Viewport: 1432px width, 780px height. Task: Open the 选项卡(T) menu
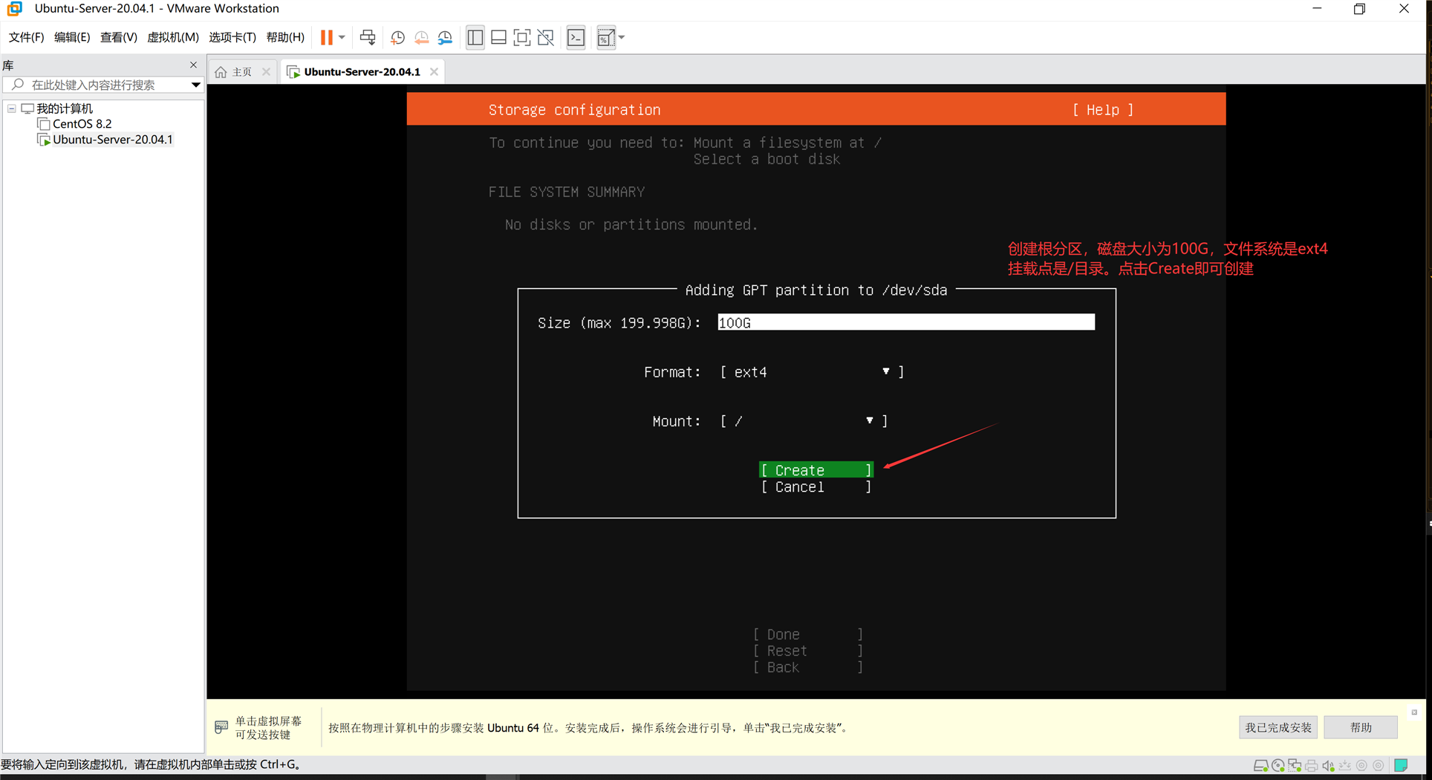[232, 37]
